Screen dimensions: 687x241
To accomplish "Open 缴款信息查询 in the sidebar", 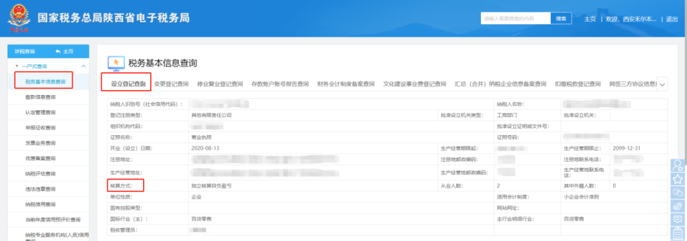I will click(40, 97).
